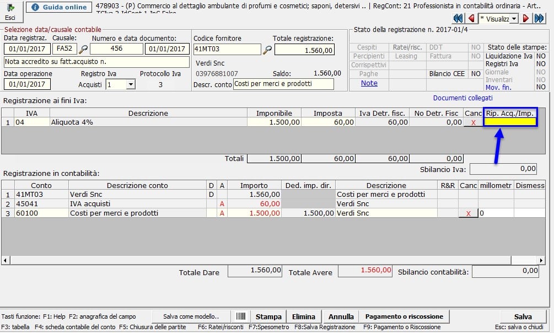Select conto 60100 cell
This screenshot has height=333, width=554.
pyautogui.click(x=41, y=213)
